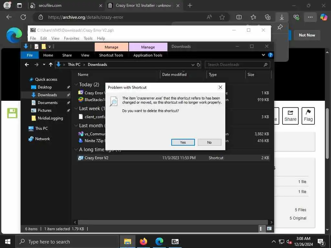Sort by Type column header
331x248 pixels.
tap(213, 75)
